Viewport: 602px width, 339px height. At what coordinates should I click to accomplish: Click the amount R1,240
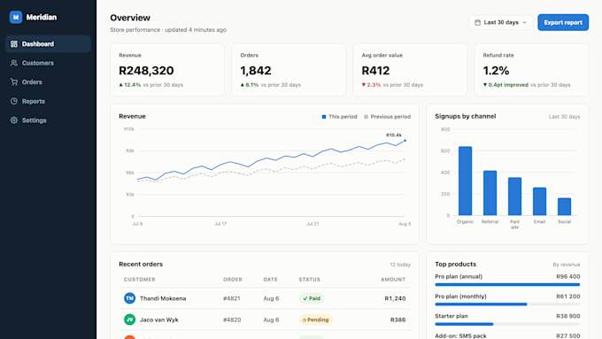pyautogui.click(x=395, y=298)
